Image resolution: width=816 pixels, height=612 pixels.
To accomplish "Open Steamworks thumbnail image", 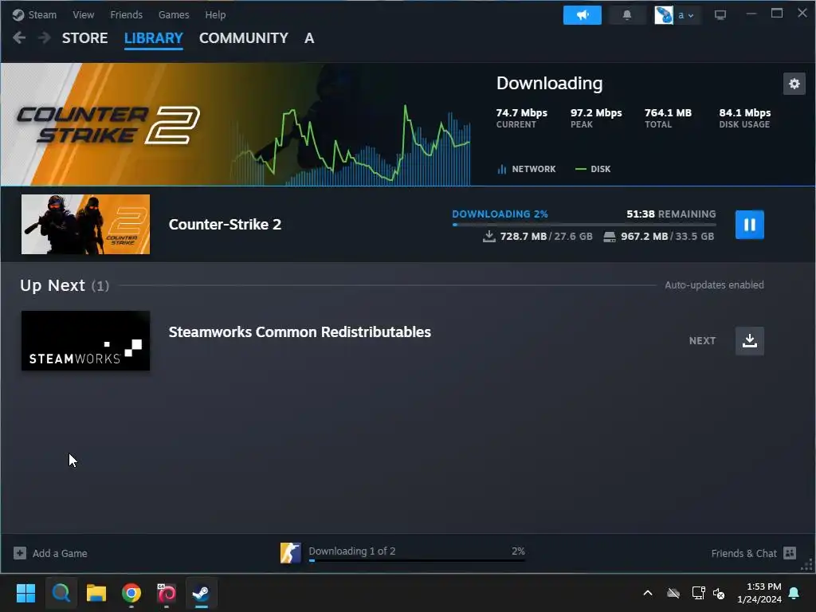I will (85, 341).
